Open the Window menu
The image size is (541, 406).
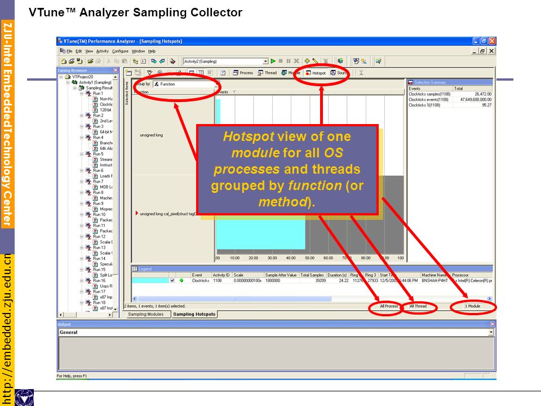coord(138,51)
